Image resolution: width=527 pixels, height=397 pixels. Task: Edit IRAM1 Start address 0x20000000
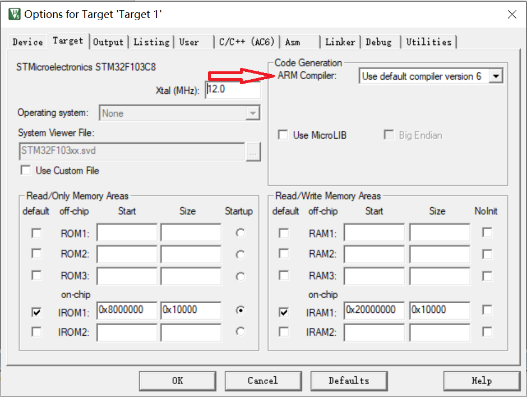[x=374, y=310]
